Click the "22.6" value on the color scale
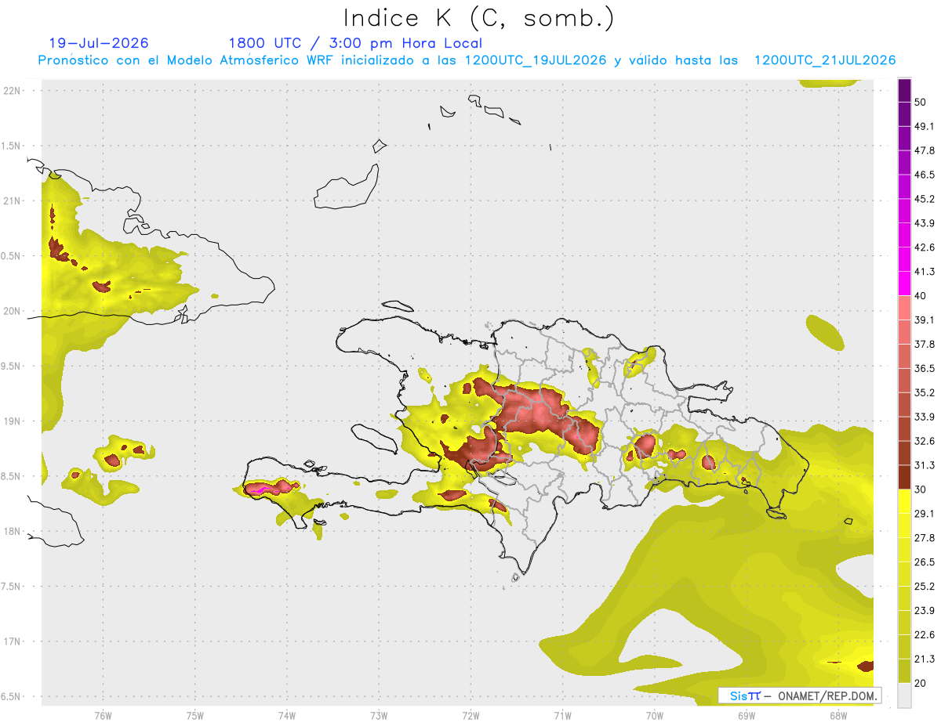 point(924,634)
